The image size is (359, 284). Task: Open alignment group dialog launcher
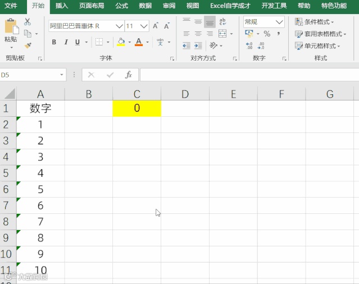235,59
